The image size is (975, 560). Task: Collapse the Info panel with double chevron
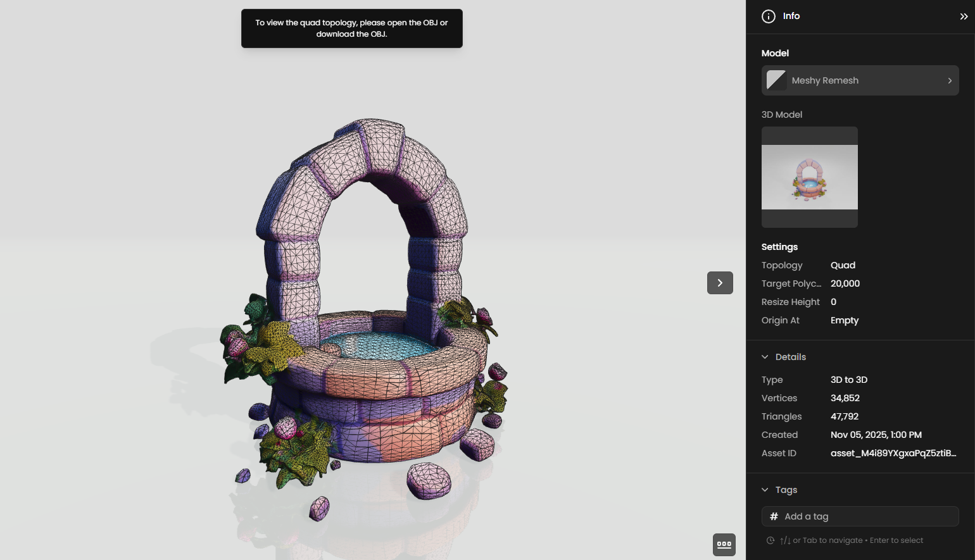click(964, 16)
